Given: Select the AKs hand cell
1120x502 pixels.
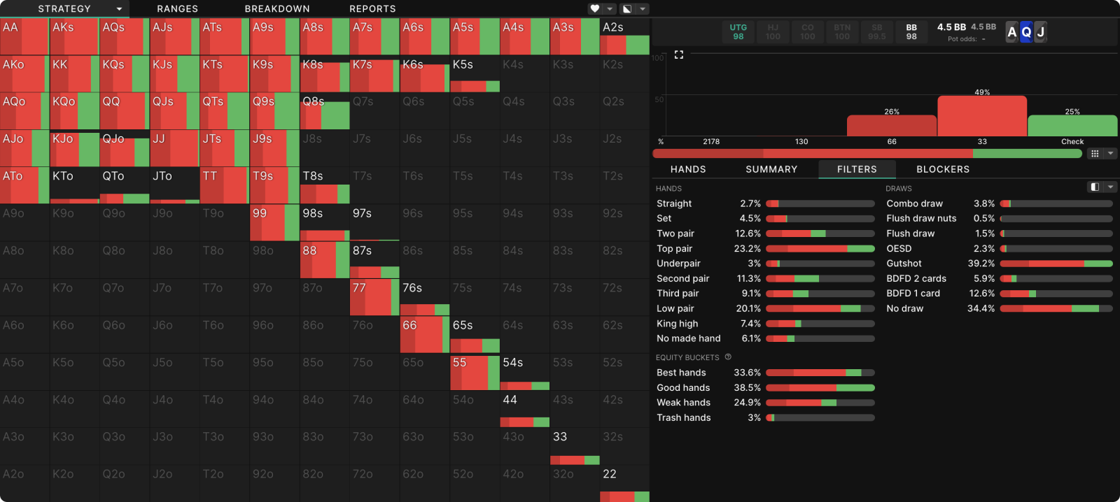Looking at the screenshot, I should tap(74, 36).
